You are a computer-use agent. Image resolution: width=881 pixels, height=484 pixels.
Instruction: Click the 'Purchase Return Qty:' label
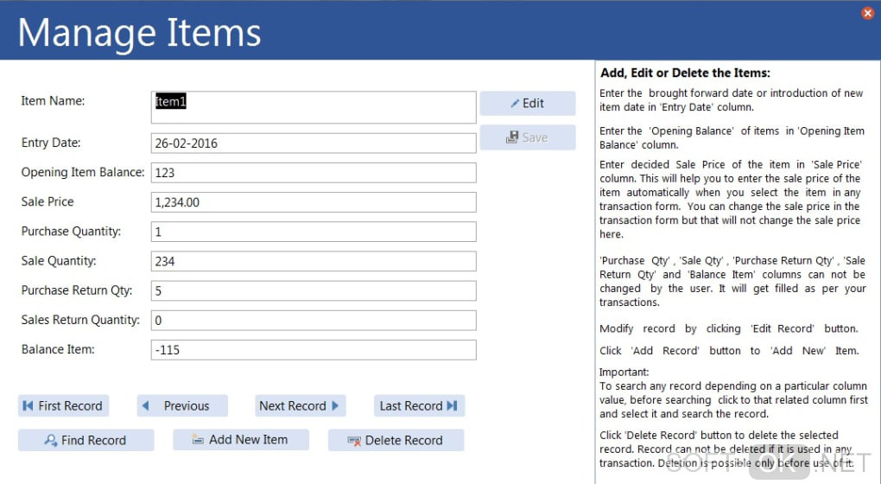(x=77, y=290)
